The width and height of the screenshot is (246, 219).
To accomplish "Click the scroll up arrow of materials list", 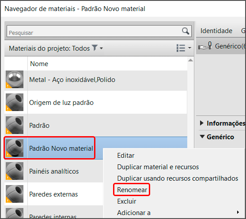I will [190, 60].
